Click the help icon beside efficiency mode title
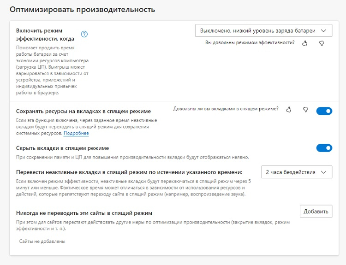This screenshot has width=346, height=265. tap(84, 34)
